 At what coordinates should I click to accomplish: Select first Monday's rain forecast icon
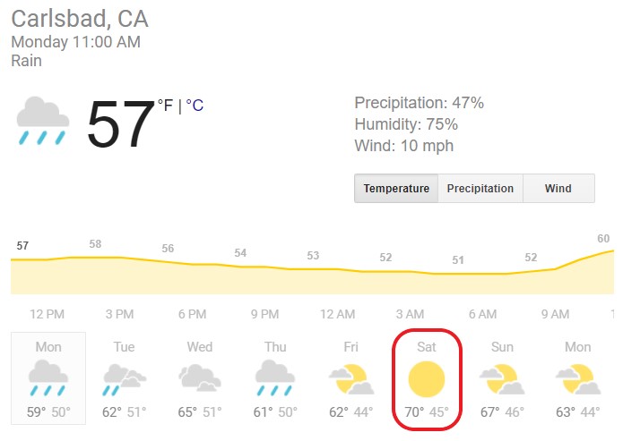(48, 378)
